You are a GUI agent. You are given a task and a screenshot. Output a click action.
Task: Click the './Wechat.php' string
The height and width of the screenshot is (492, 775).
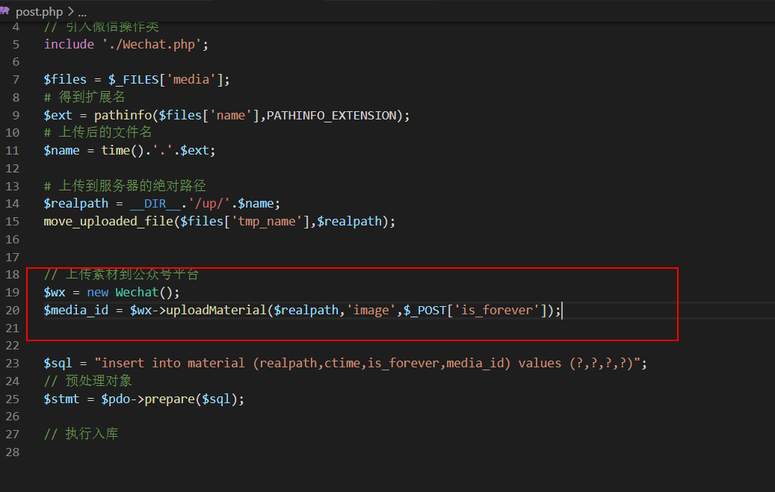tap(152, 44)
